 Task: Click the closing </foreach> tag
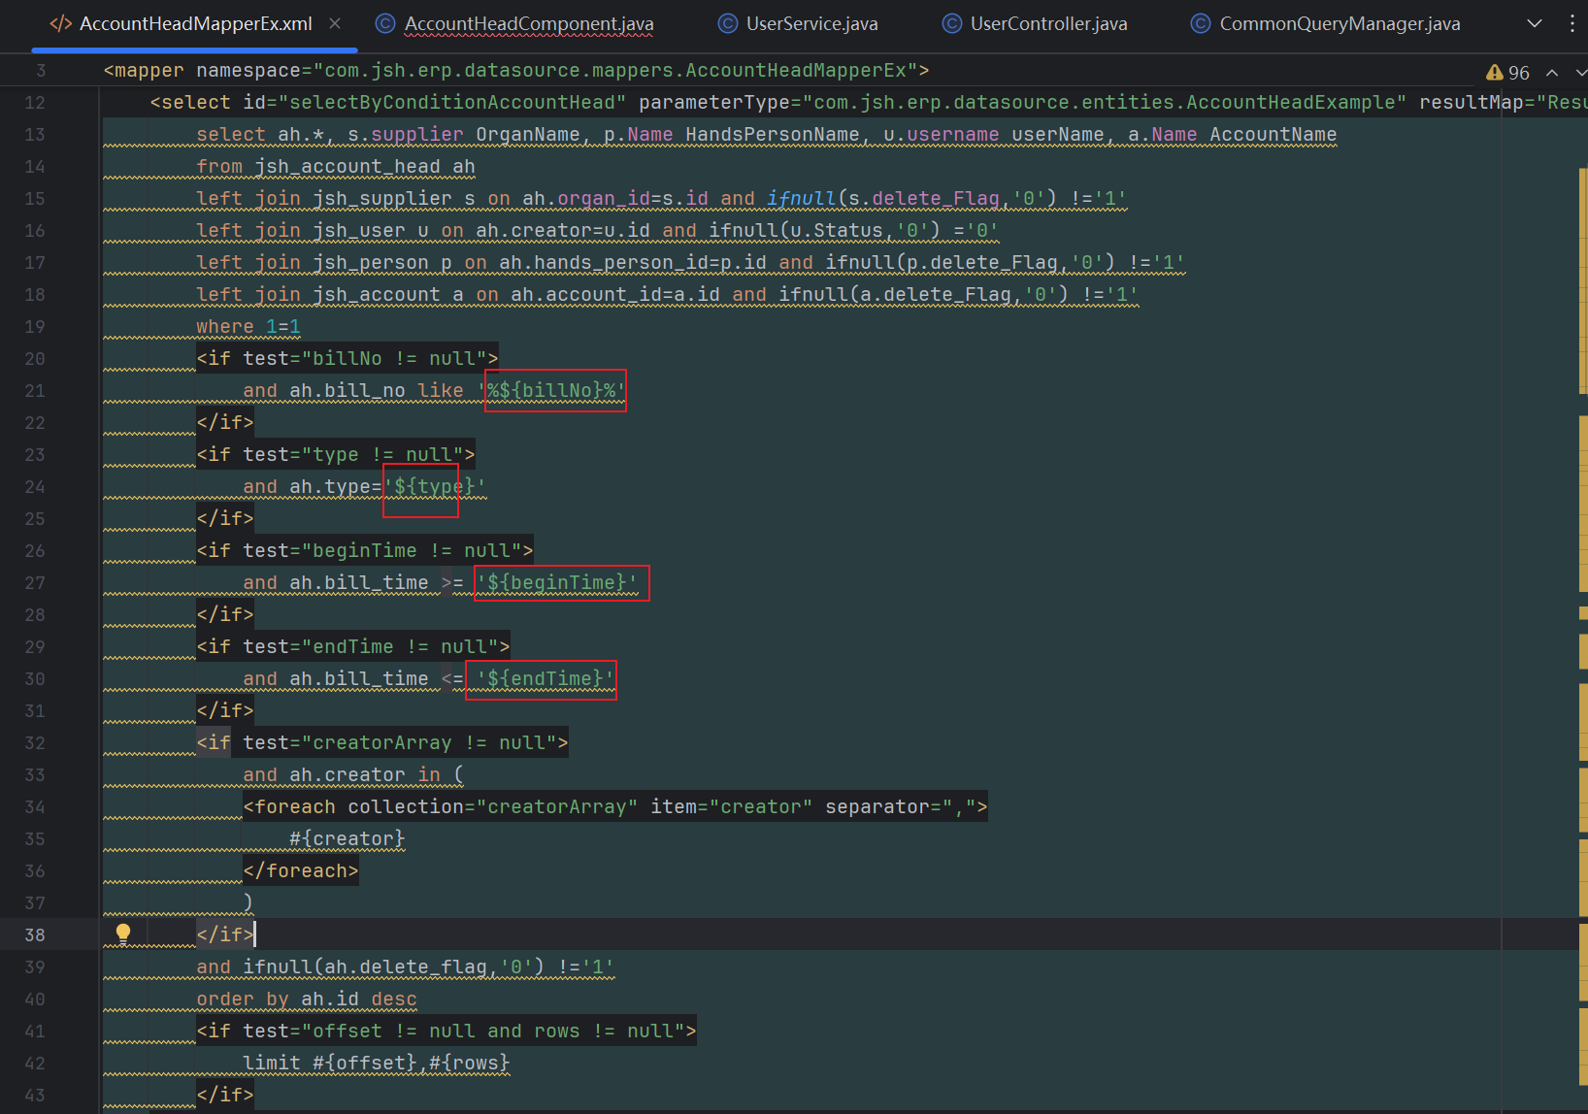pyautogui.click(x=301, y=870)
